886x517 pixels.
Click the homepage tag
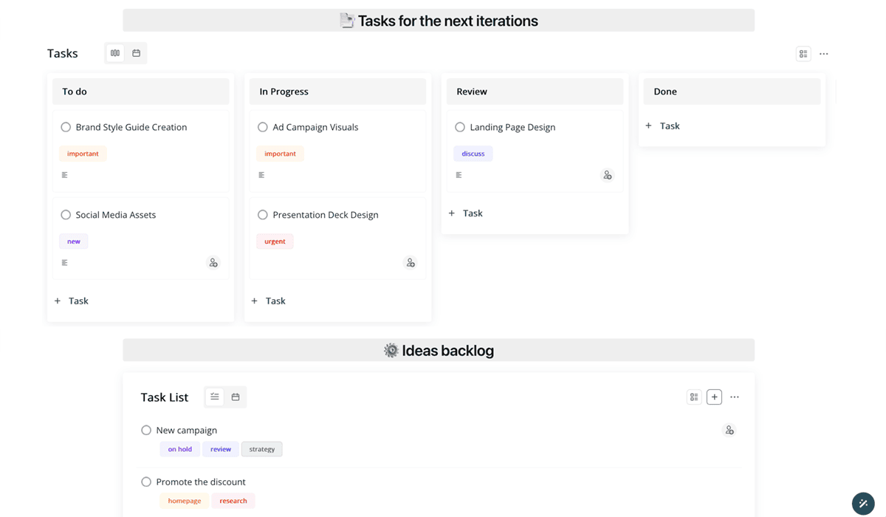pos(185,501)
